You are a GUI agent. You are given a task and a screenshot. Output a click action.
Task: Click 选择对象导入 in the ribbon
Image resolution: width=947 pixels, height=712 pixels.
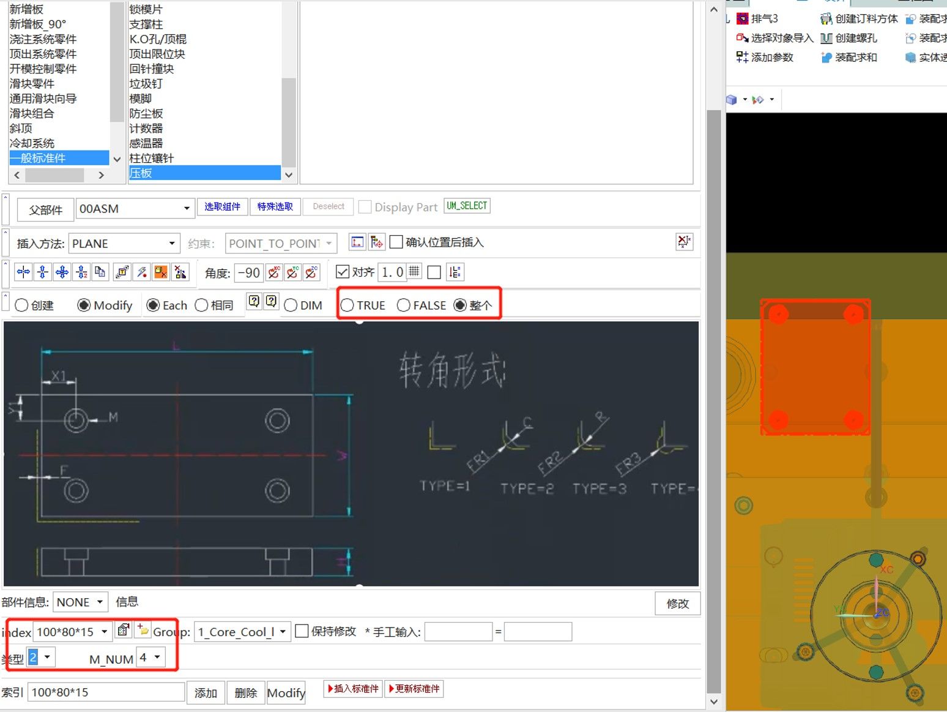775,38
